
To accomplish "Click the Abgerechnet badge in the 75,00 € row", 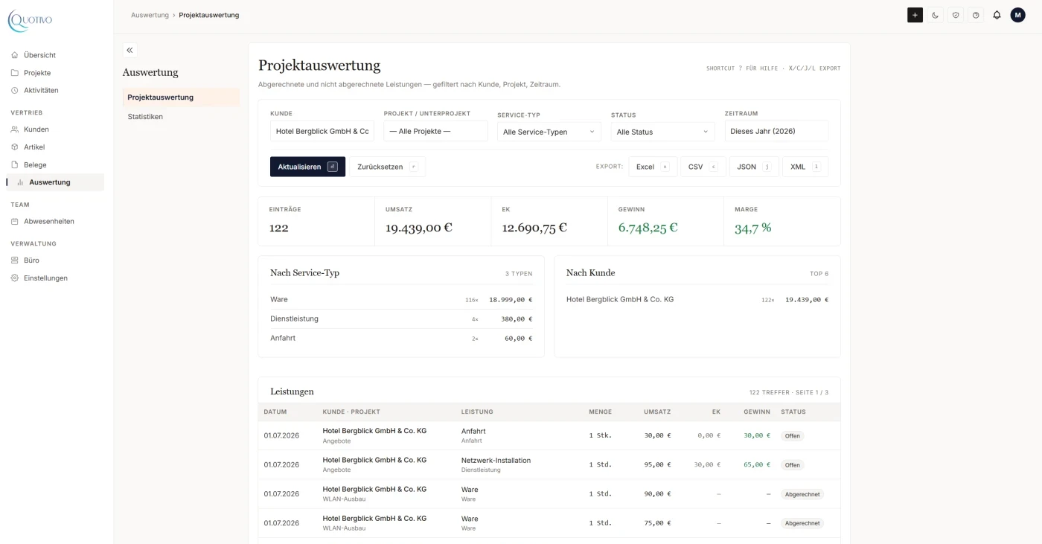I will click(x=802, y=523).
